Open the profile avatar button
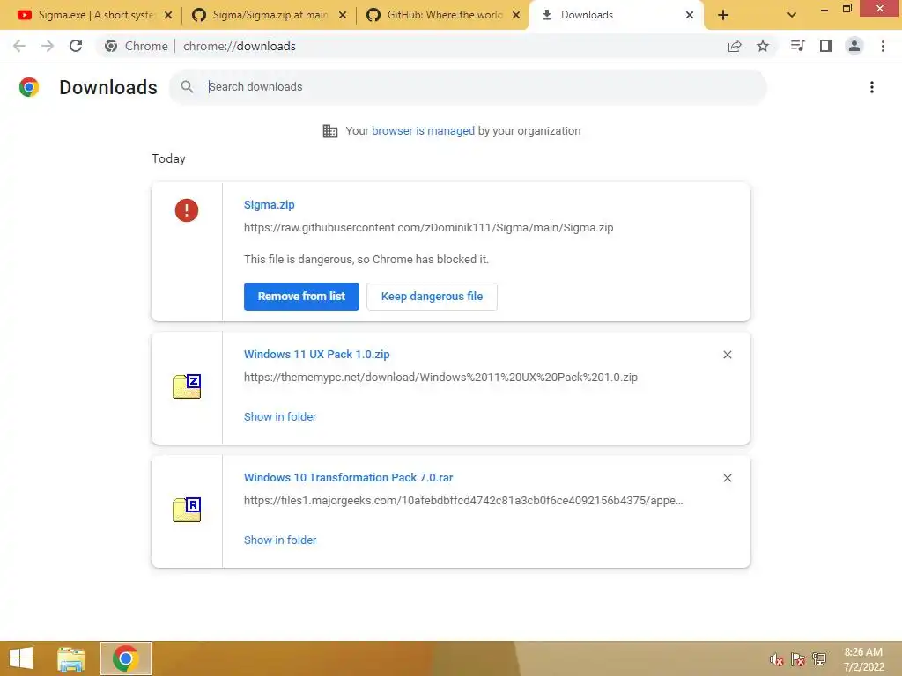The height and width of the screenshot is (676, 902). (854, 46)
